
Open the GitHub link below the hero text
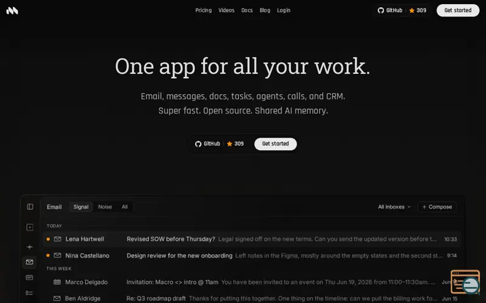207,144
